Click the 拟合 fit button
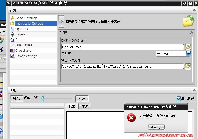The height and width of the screenshot is (139, 198). click(81, 99)
